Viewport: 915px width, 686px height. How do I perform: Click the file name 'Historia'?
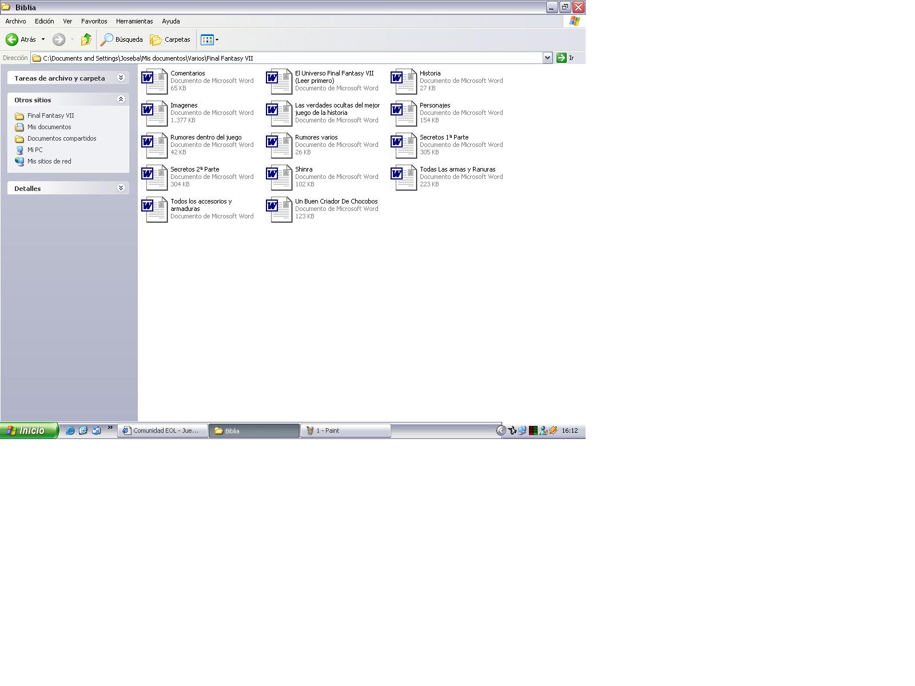430,73
